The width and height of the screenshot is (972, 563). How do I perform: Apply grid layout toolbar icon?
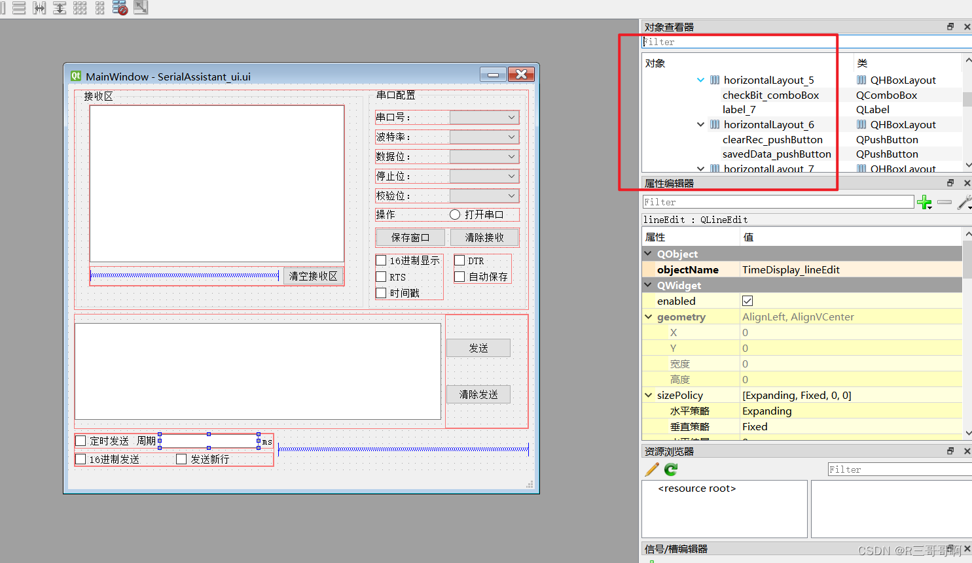(80, 8)
